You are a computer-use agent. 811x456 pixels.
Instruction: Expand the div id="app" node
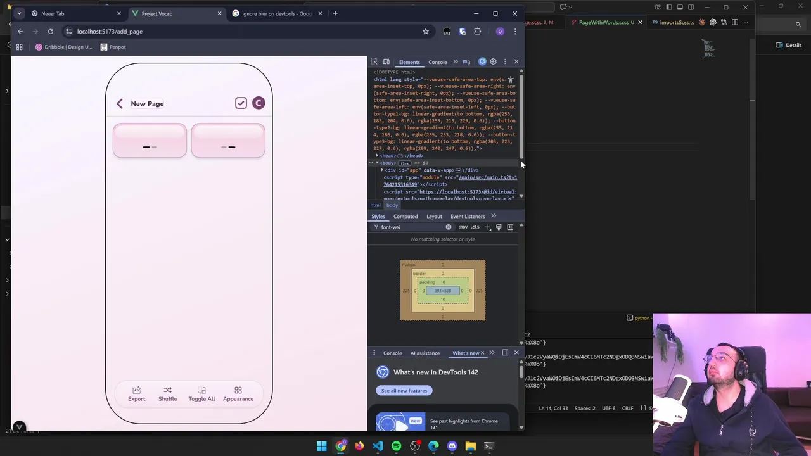pyautogui.click(x=382, y=170)
